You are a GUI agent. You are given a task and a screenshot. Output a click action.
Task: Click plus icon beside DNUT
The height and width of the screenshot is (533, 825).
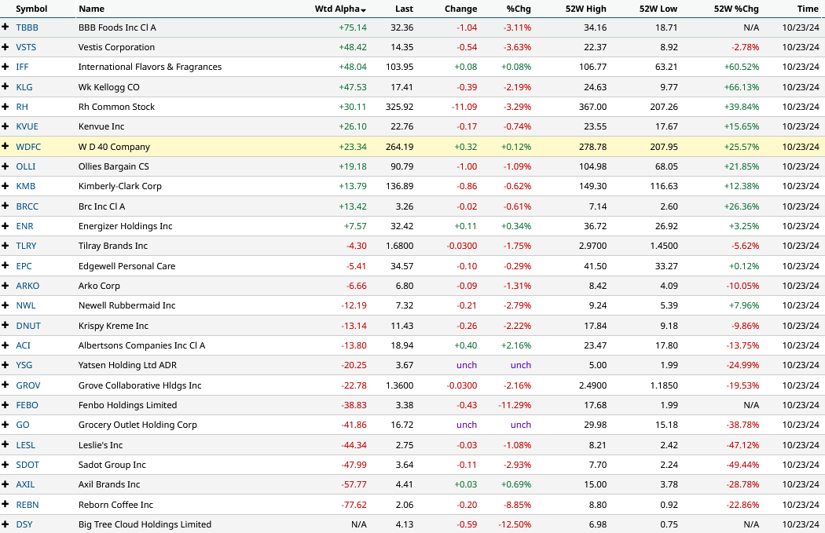[x=5, y=325]
